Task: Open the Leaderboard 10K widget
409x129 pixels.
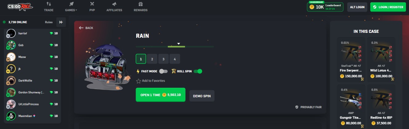Action: click(x=325, y=7)
